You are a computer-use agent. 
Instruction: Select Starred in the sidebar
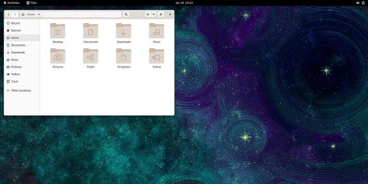coord(16,30)
